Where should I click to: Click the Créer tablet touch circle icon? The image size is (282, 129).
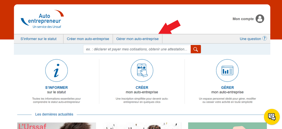pos(142,70)
